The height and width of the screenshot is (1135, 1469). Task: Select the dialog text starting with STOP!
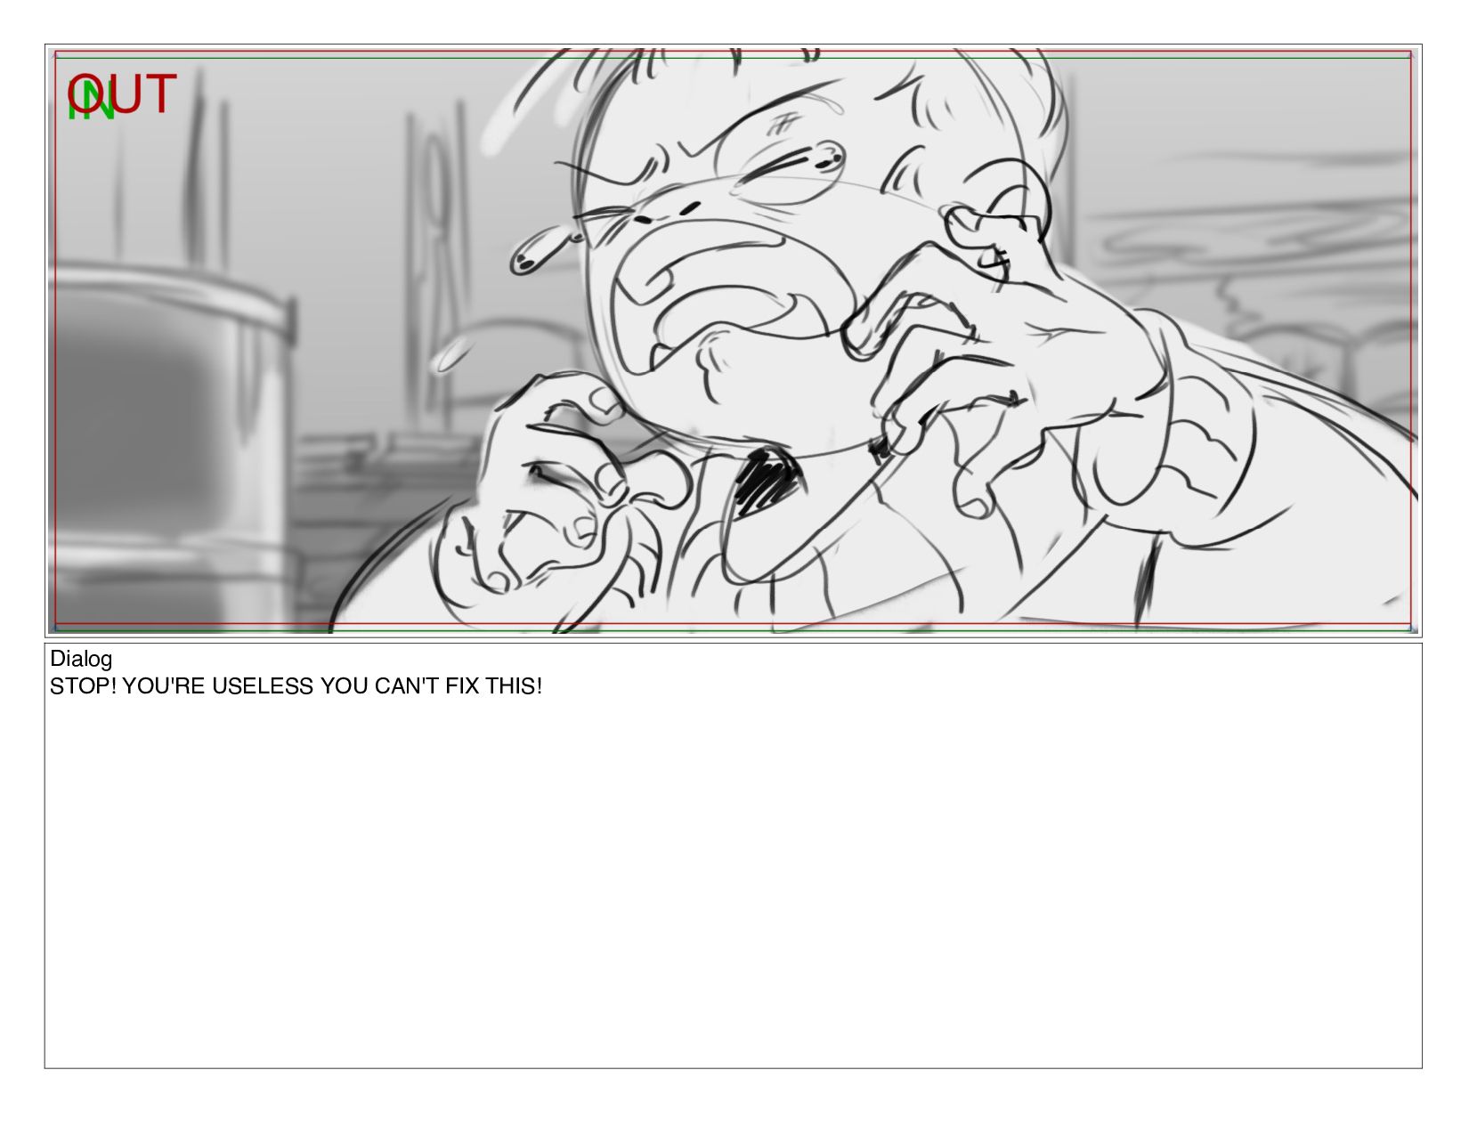click(x=296, y=686)
